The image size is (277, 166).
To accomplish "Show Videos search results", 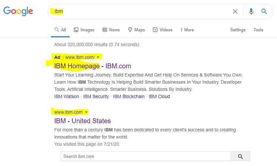I will pyautogui.click(x=163, y=30).
